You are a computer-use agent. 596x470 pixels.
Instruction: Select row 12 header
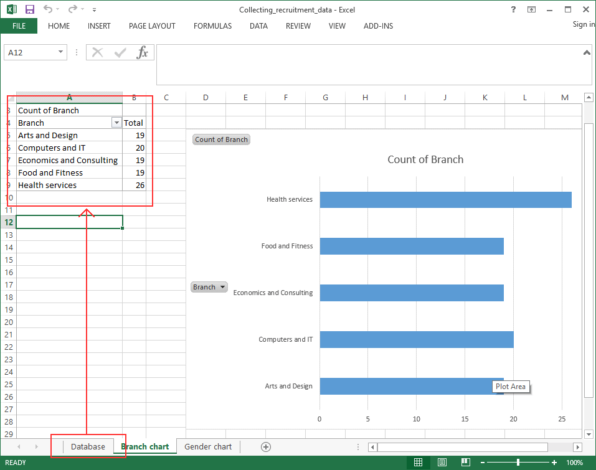8,222
